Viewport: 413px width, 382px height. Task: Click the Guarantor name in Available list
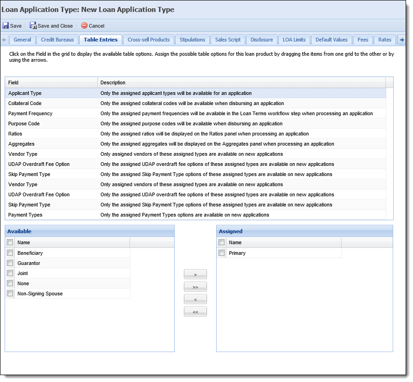pyautogui.click(x=29, y=263)
